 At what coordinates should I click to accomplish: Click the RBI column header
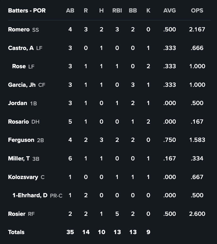pos(117,11)
